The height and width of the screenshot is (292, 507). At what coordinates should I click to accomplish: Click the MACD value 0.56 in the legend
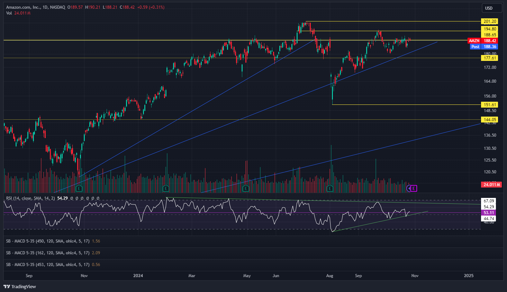tap(96, 265)
